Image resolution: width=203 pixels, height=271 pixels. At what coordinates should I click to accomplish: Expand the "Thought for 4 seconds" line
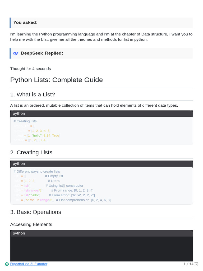(x=30, y=69)
